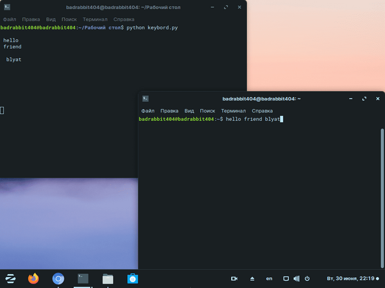Launch Firefox from the taskbar
385x288 pixels.
(33, 278)
